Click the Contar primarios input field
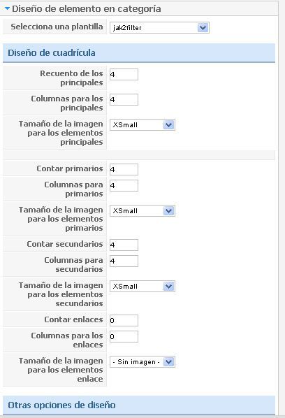Screen dimensions: 285x418 tap(124, 170)
